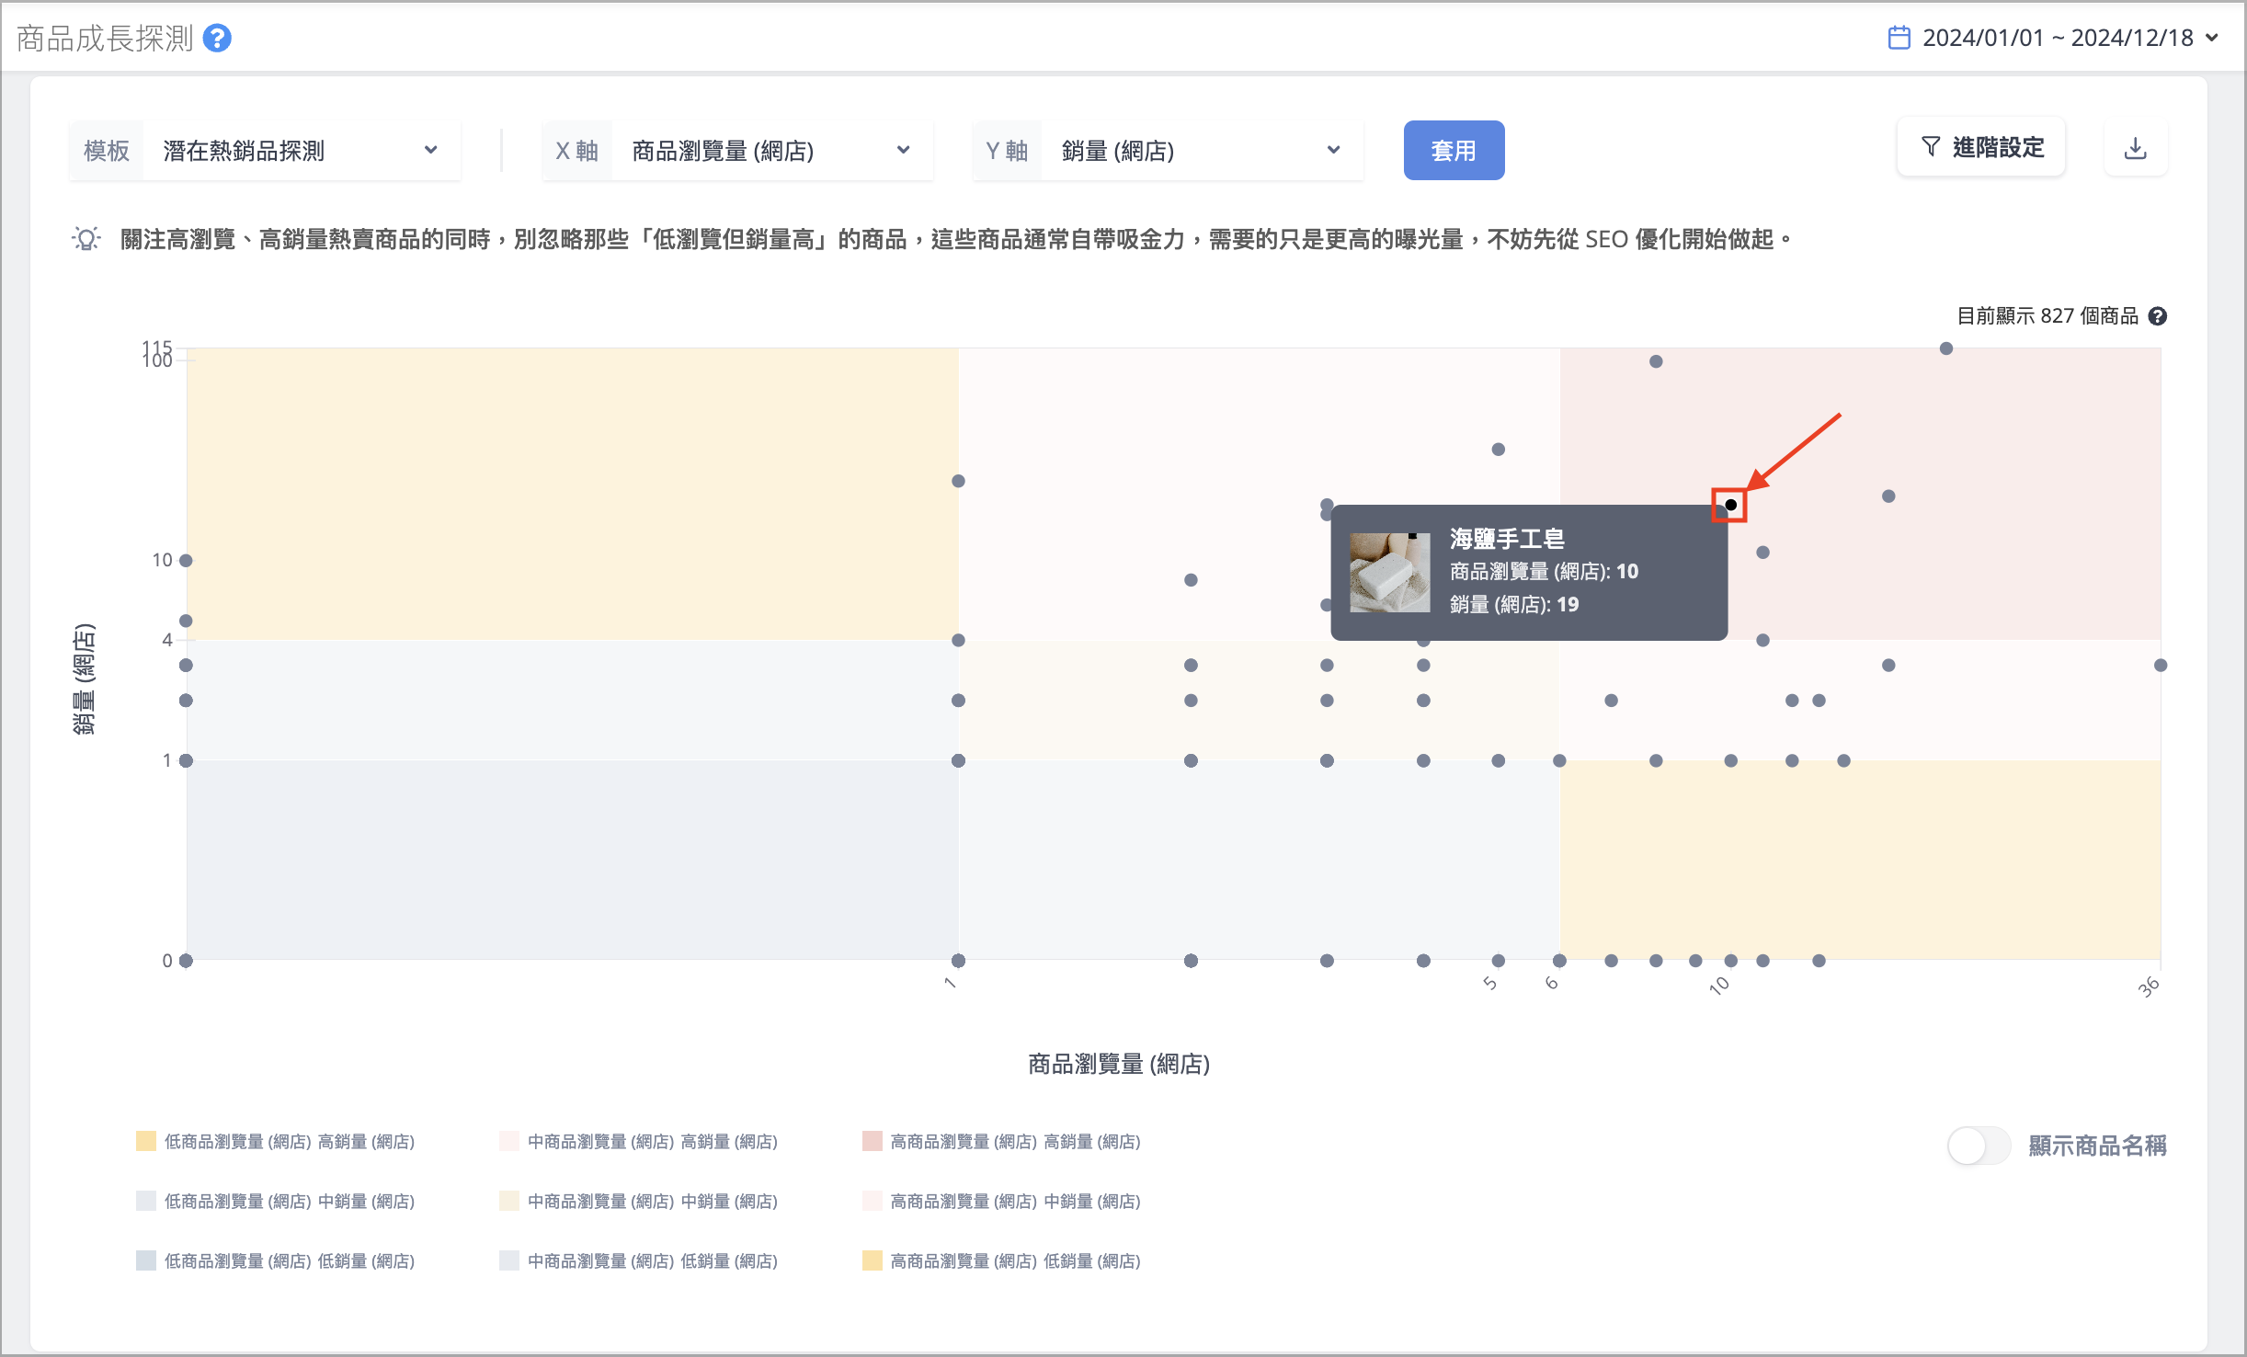Click the far-right data point at x-value 36
Viewport: 2247px width, 1357px height.
(2161, 666)
